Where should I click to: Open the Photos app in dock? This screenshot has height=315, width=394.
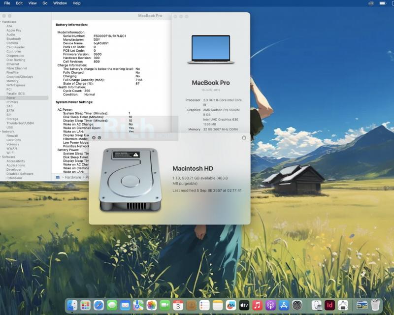152,305
